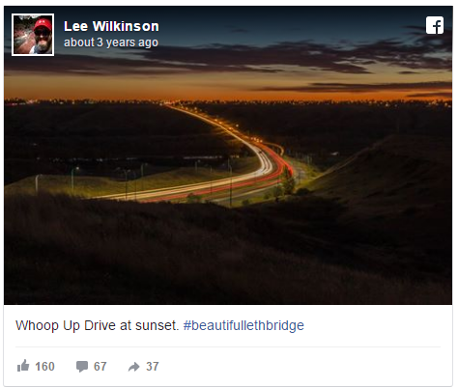
Task: Follow the #beautifullethbridge hashtag link
Action: pos(243,325)
